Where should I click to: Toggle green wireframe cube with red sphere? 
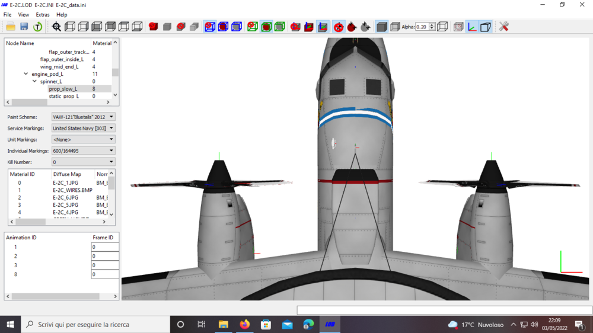point(266,27)
